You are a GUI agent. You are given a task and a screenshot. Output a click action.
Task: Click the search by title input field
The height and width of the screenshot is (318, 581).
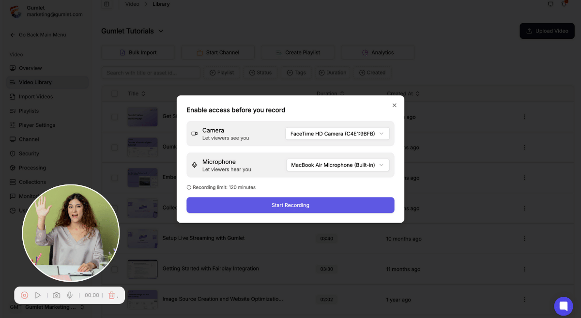click(151, 73)
